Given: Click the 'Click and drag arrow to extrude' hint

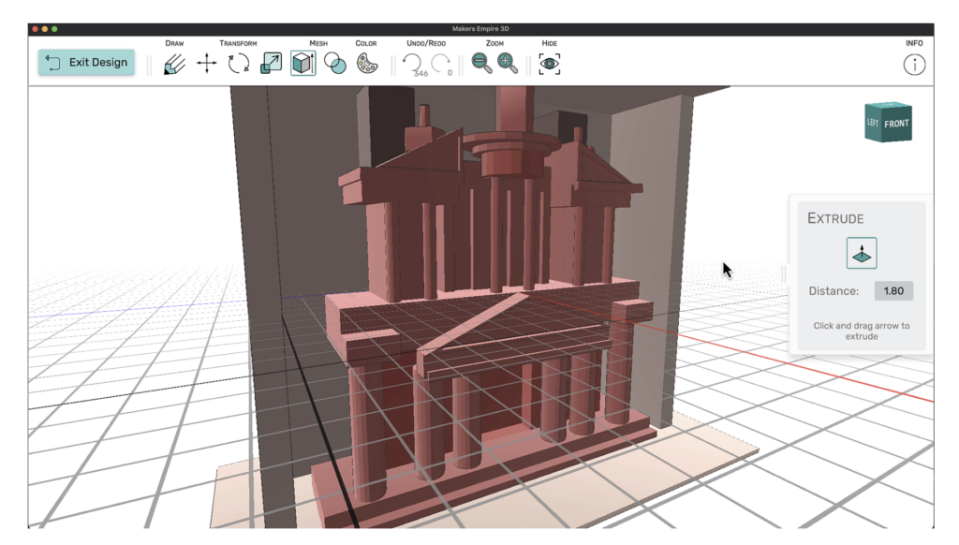Looking at the screenshot, I should pos(862,331).
